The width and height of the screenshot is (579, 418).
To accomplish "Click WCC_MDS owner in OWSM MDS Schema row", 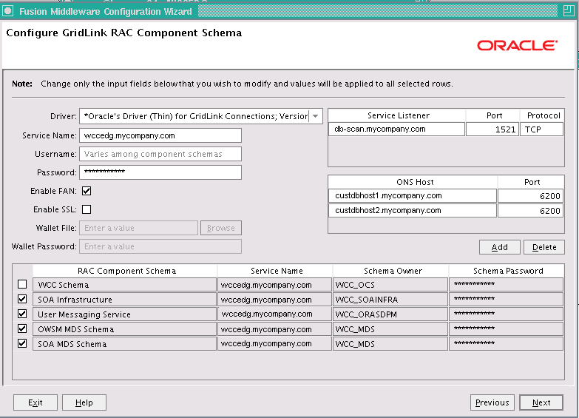I will click(390, 329).
